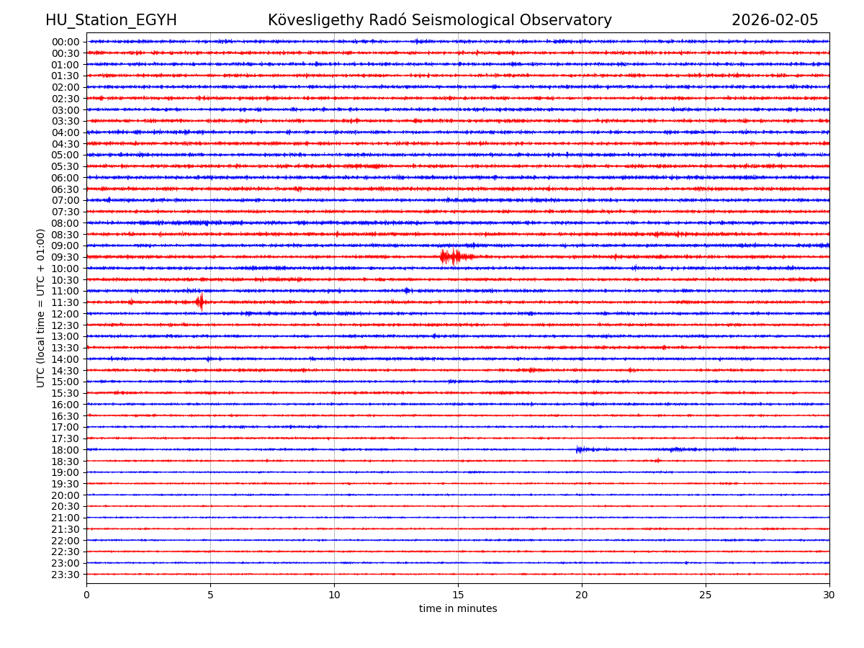The image size is (864, 648).
Task: Click the 25 tick on the minutes axis
Action: point(706,595)
